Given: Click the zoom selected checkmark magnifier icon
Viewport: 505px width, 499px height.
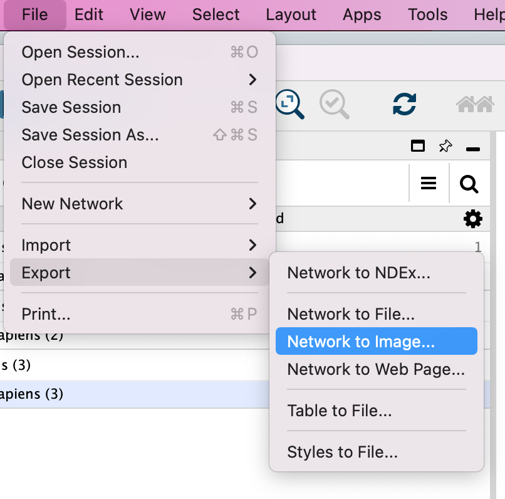Looking at the screenshot, I should (334, 104).
